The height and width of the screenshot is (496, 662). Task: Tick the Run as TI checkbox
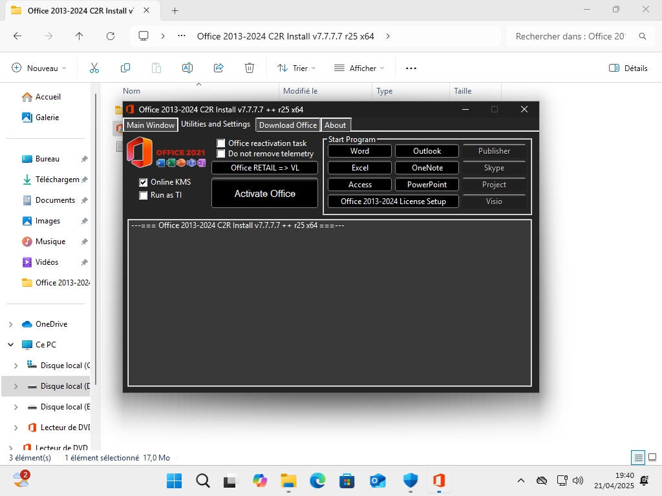point(144,195)
